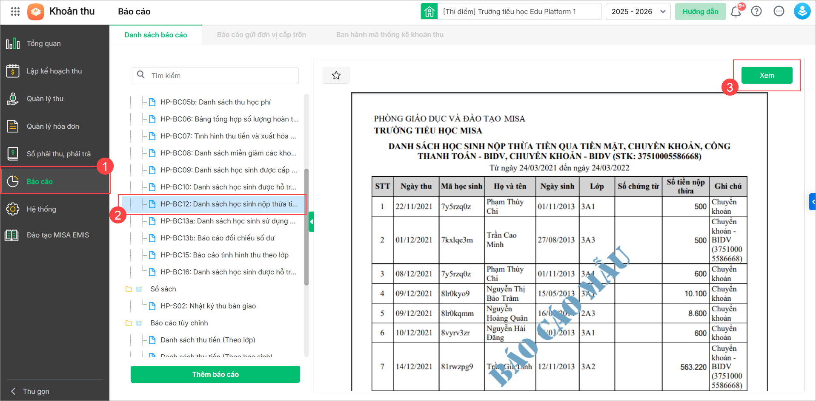Select HP-BC06 report in the list
The width and height of the screenshot is (816, 401).
pos(229,119)
